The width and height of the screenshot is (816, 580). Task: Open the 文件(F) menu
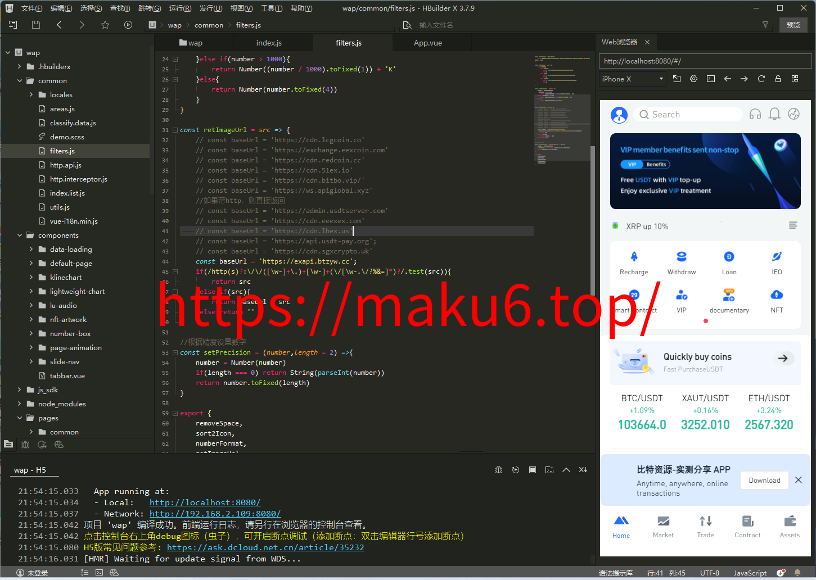(x=31, y=8)
